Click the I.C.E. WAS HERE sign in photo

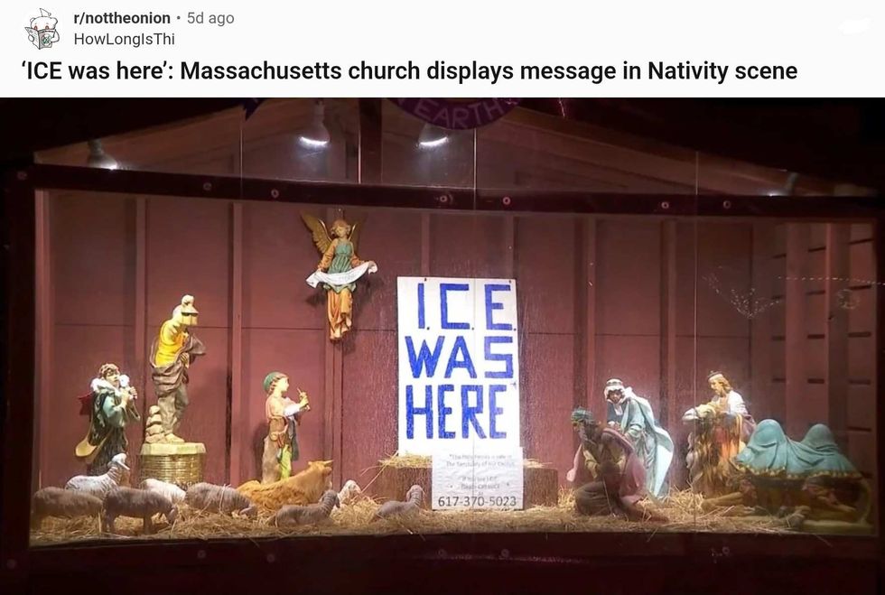tap(458, 365)
